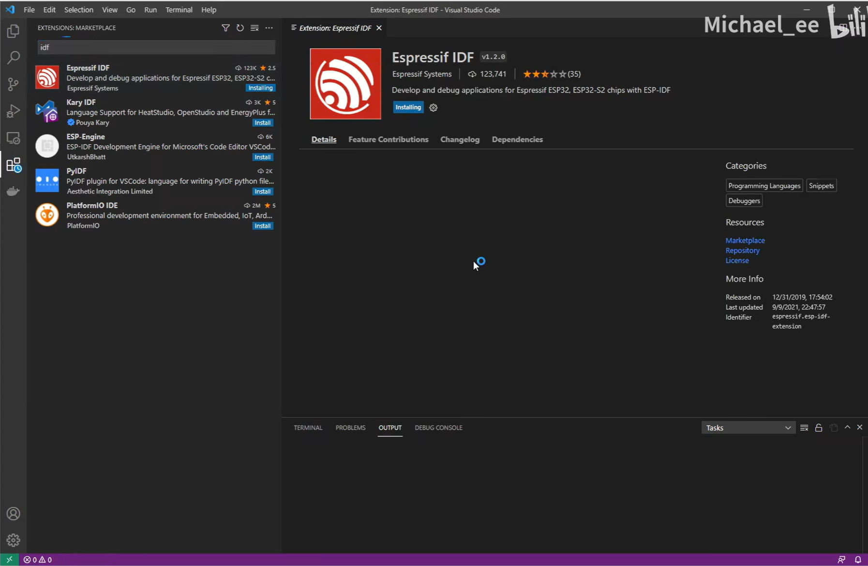Screen dimensions: 868x566
Task: Clear the output panel
Action: 804,428
